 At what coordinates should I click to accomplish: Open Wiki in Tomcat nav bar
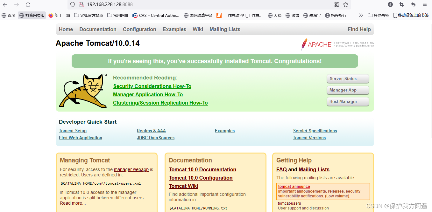click(198, 29)
